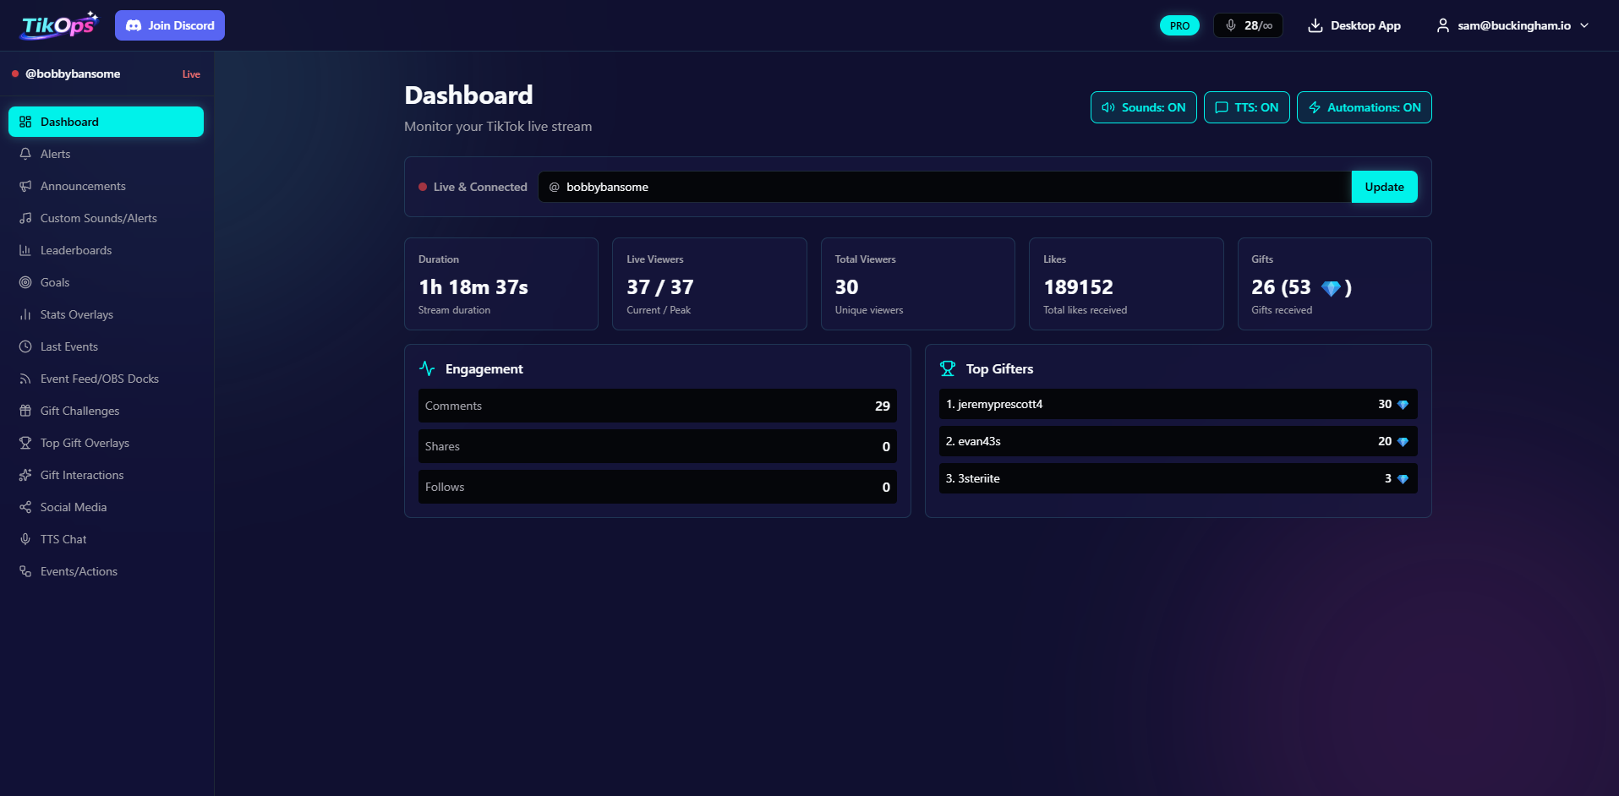The image size is (1619, 796).
Task: Click the Update button
Action: coord(1384,187)
